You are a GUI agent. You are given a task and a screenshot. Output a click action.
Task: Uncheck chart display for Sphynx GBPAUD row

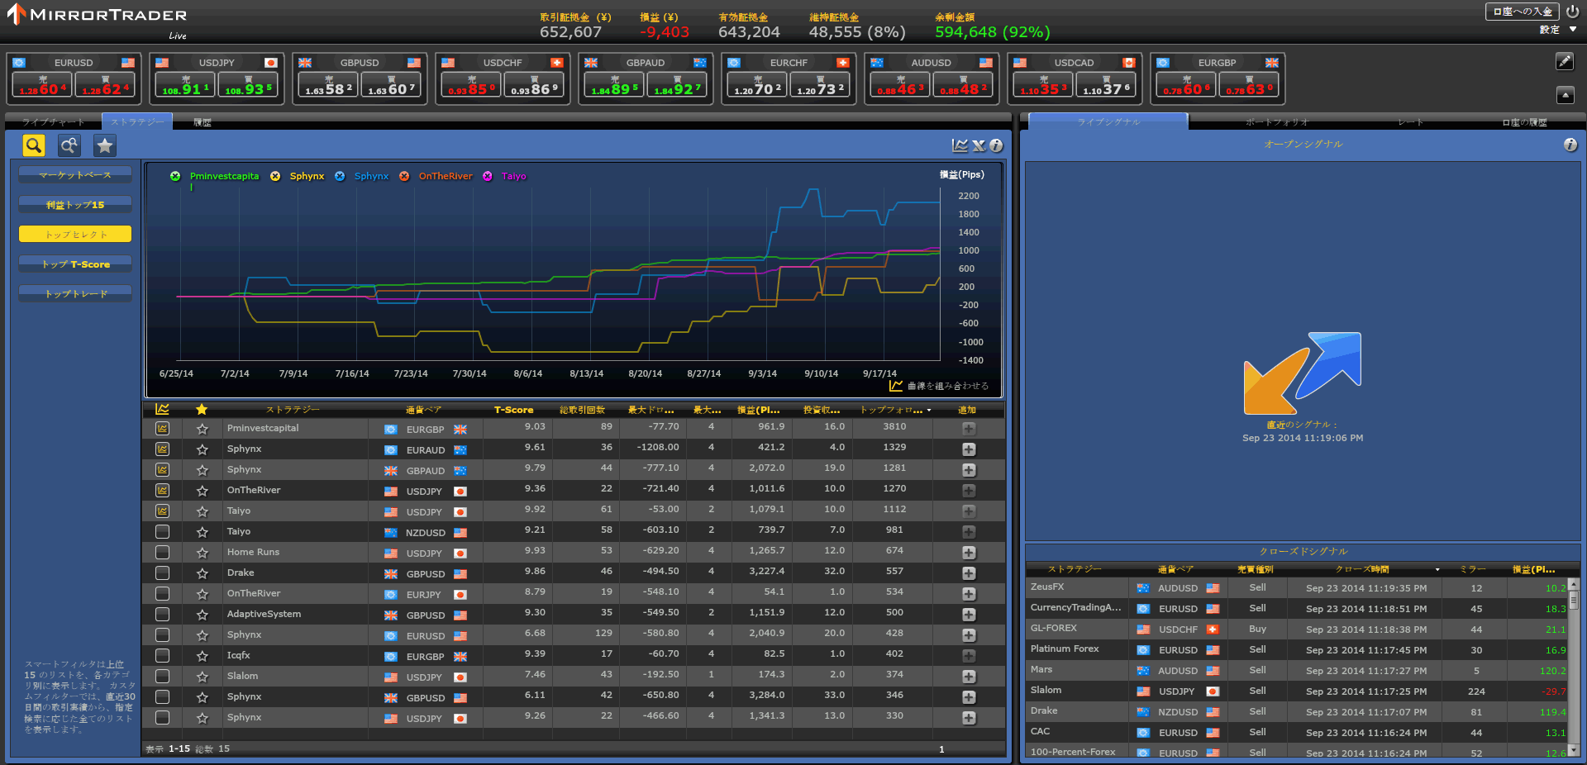162,470
